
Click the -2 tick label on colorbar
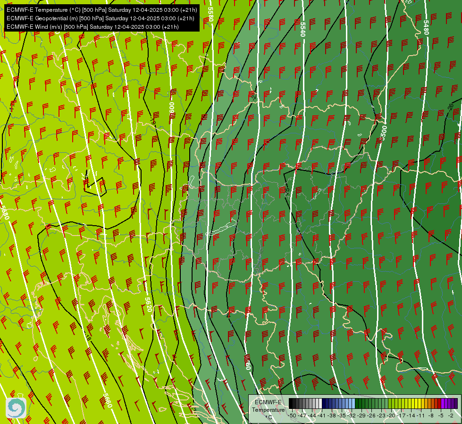coord(451,416)
